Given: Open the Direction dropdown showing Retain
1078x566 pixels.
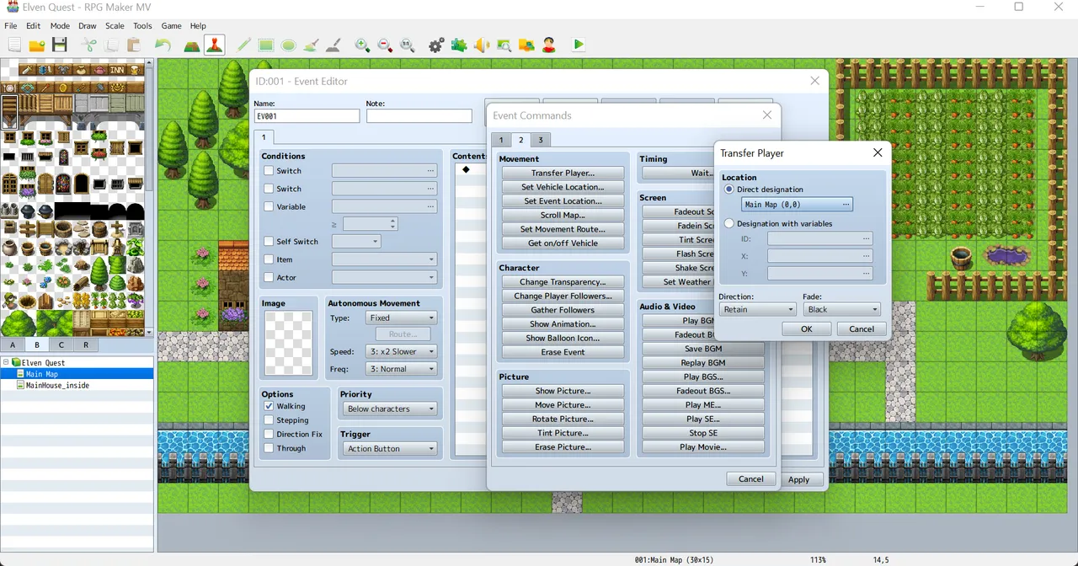Looking at the screenshot, I should 757,309.
